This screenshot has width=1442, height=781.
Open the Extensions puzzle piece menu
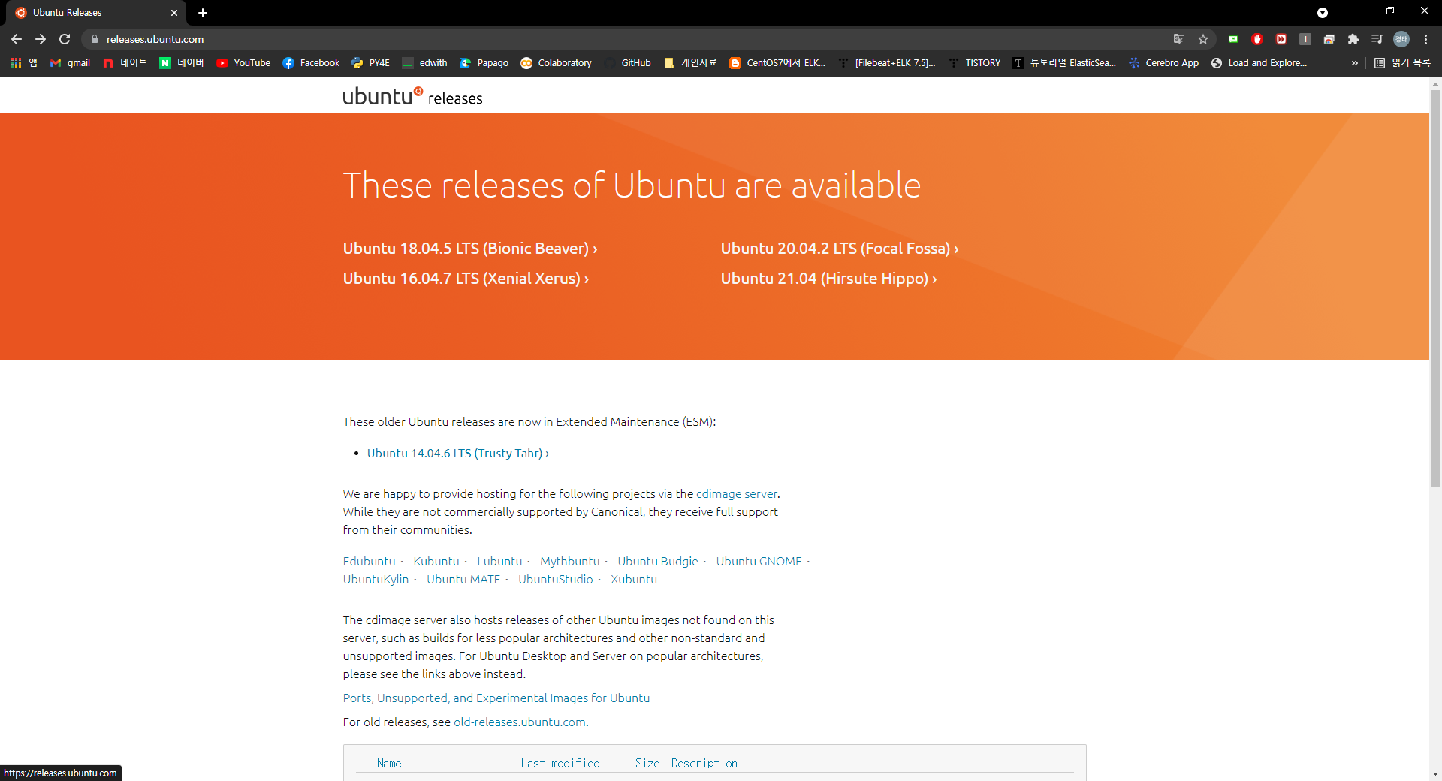1353,39
